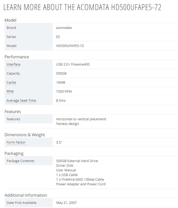178x208 pixels.
Task: Click the underlined Interface spec label
Action: click(x=13, y=65)
